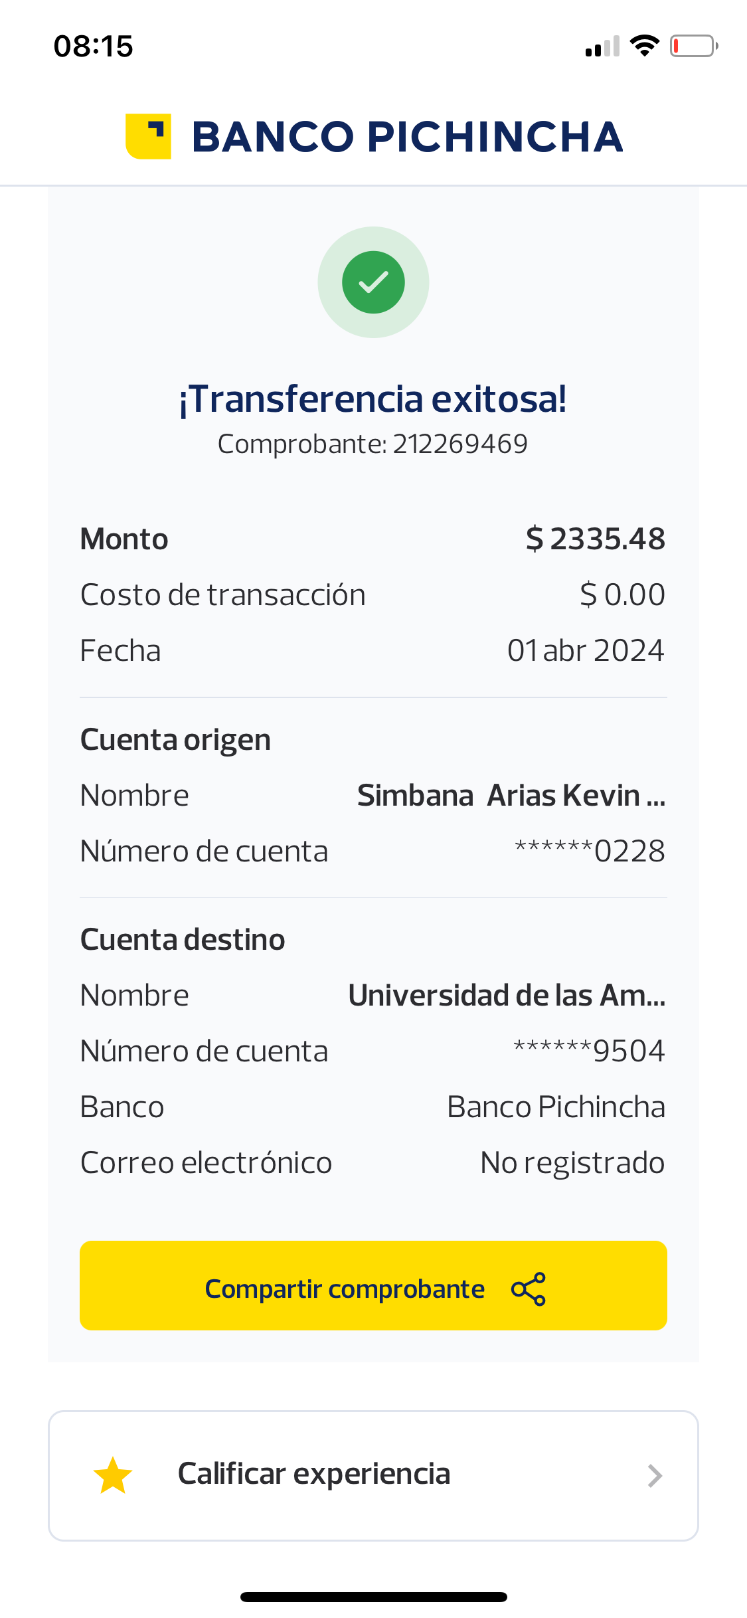Expand truncated destination name Universidad de las Am...
The image size is (747, 1618).
506,996
